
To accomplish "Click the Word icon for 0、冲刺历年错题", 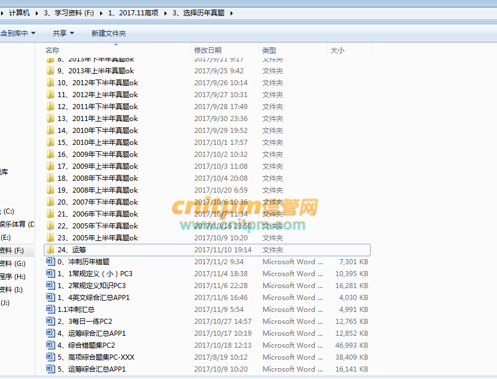I will [x=50, y=262].
